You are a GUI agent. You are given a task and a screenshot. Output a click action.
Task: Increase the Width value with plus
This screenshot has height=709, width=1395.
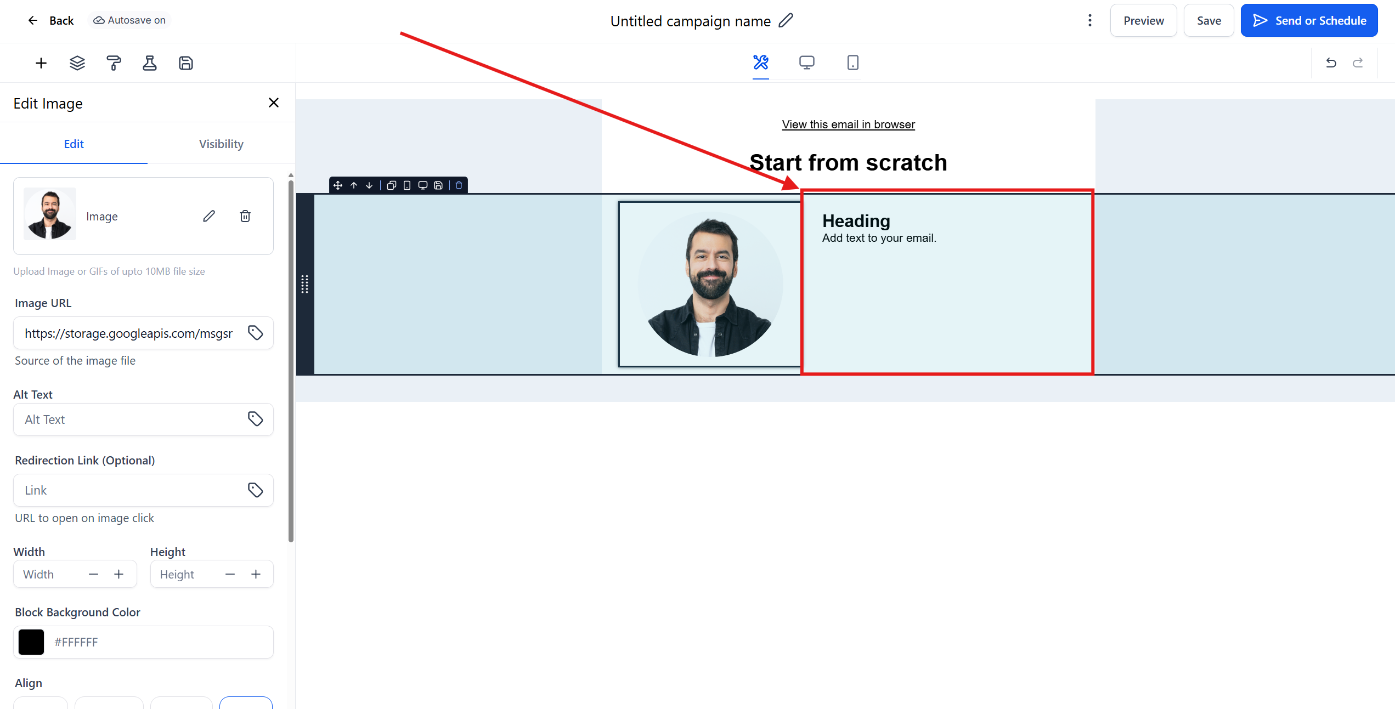click(x=118, y=574)
